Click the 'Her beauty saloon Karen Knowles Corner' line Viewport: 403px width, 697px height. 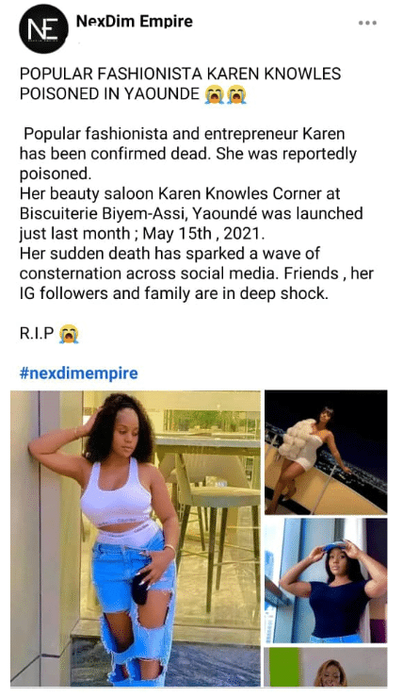point(180,193)
